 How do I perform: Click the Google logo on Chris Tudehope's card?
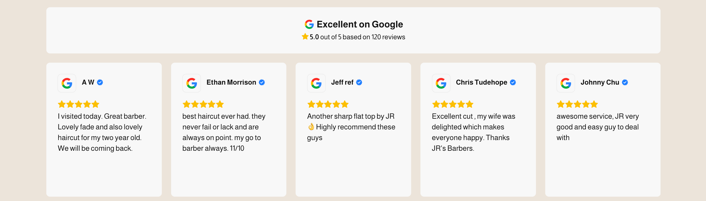pyautogui.click(x=441, y=83)
